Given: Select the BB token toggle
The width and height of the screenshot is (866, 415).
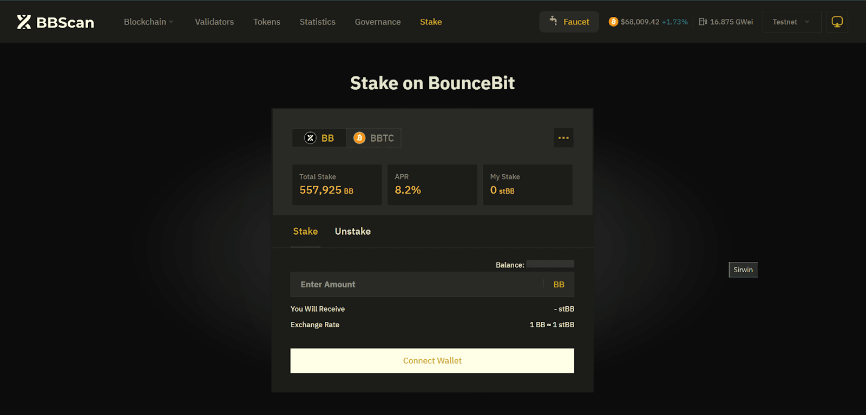Looking at the screenshot, I should tap(319, 138).
